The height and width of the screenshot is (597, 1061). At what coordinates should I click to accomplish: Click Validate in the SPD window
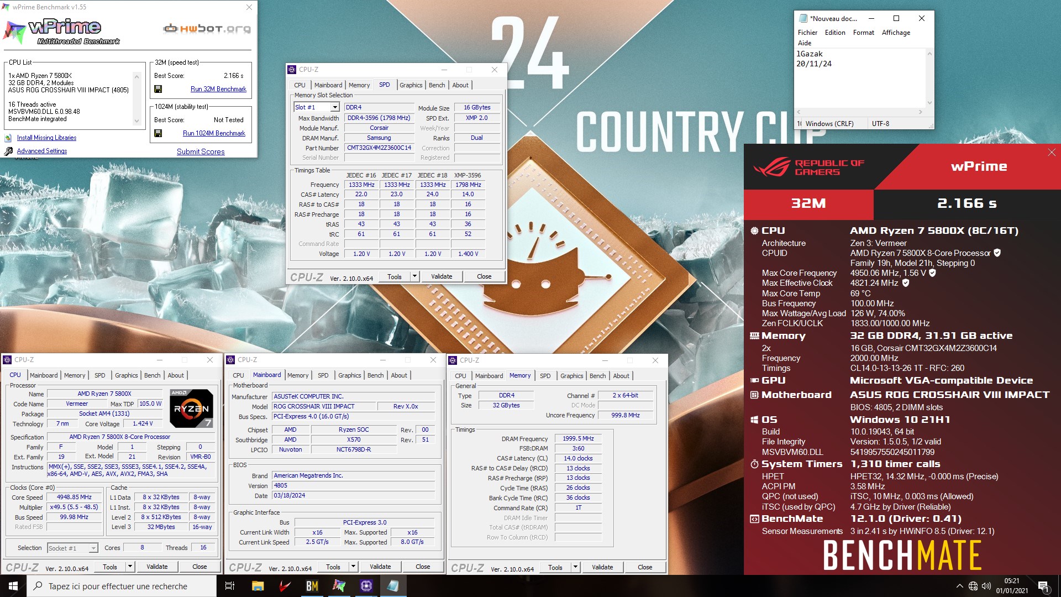442,276
